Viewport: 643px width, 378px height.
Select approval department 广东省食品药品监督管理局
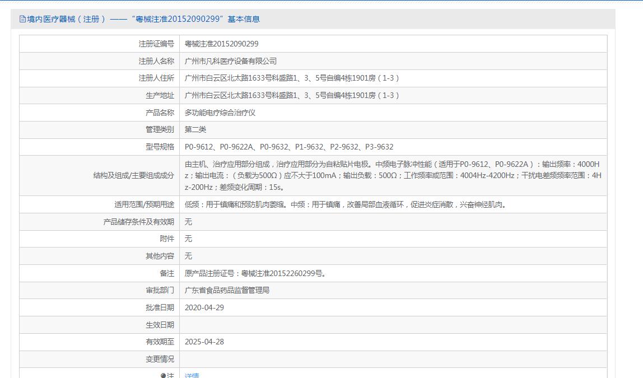(227, 290)
